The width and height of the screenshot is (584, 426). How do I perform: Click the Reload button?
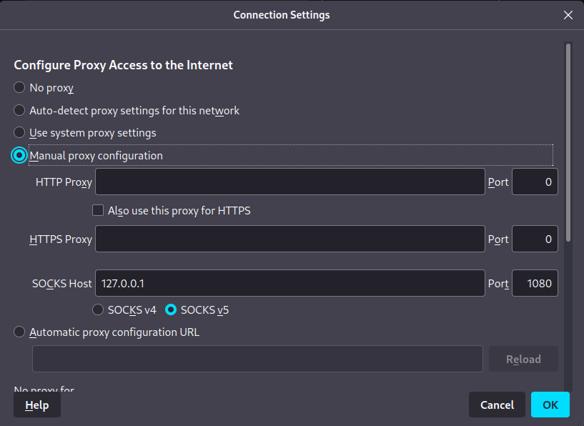(x=523, y=359)
